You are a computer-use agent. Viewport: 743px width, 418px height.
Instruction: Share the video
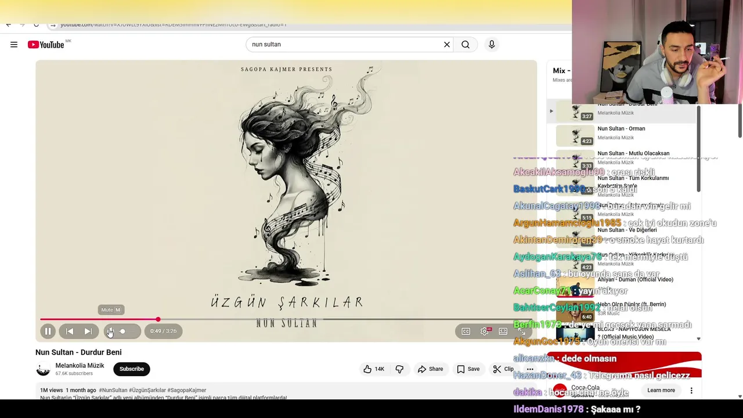430,369
